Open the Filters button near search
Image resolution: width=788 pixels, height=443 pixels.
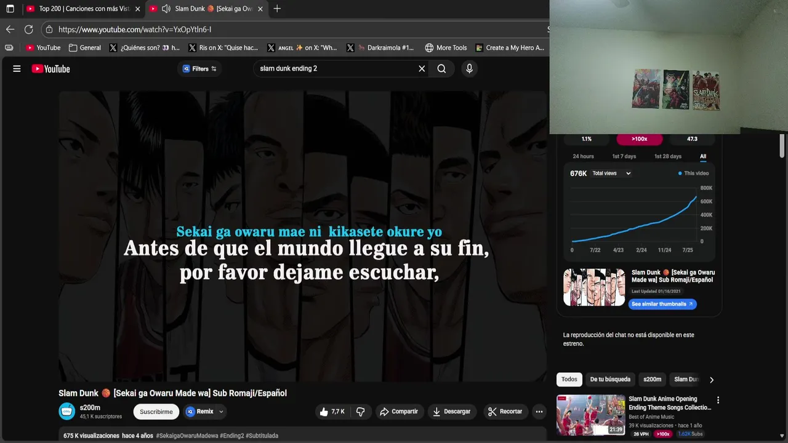199,69
